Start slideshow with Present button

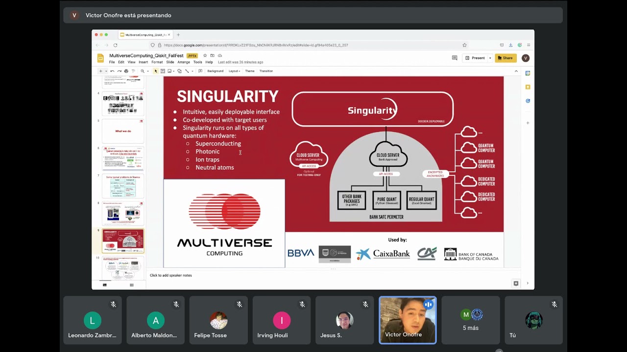coord(475,58)
